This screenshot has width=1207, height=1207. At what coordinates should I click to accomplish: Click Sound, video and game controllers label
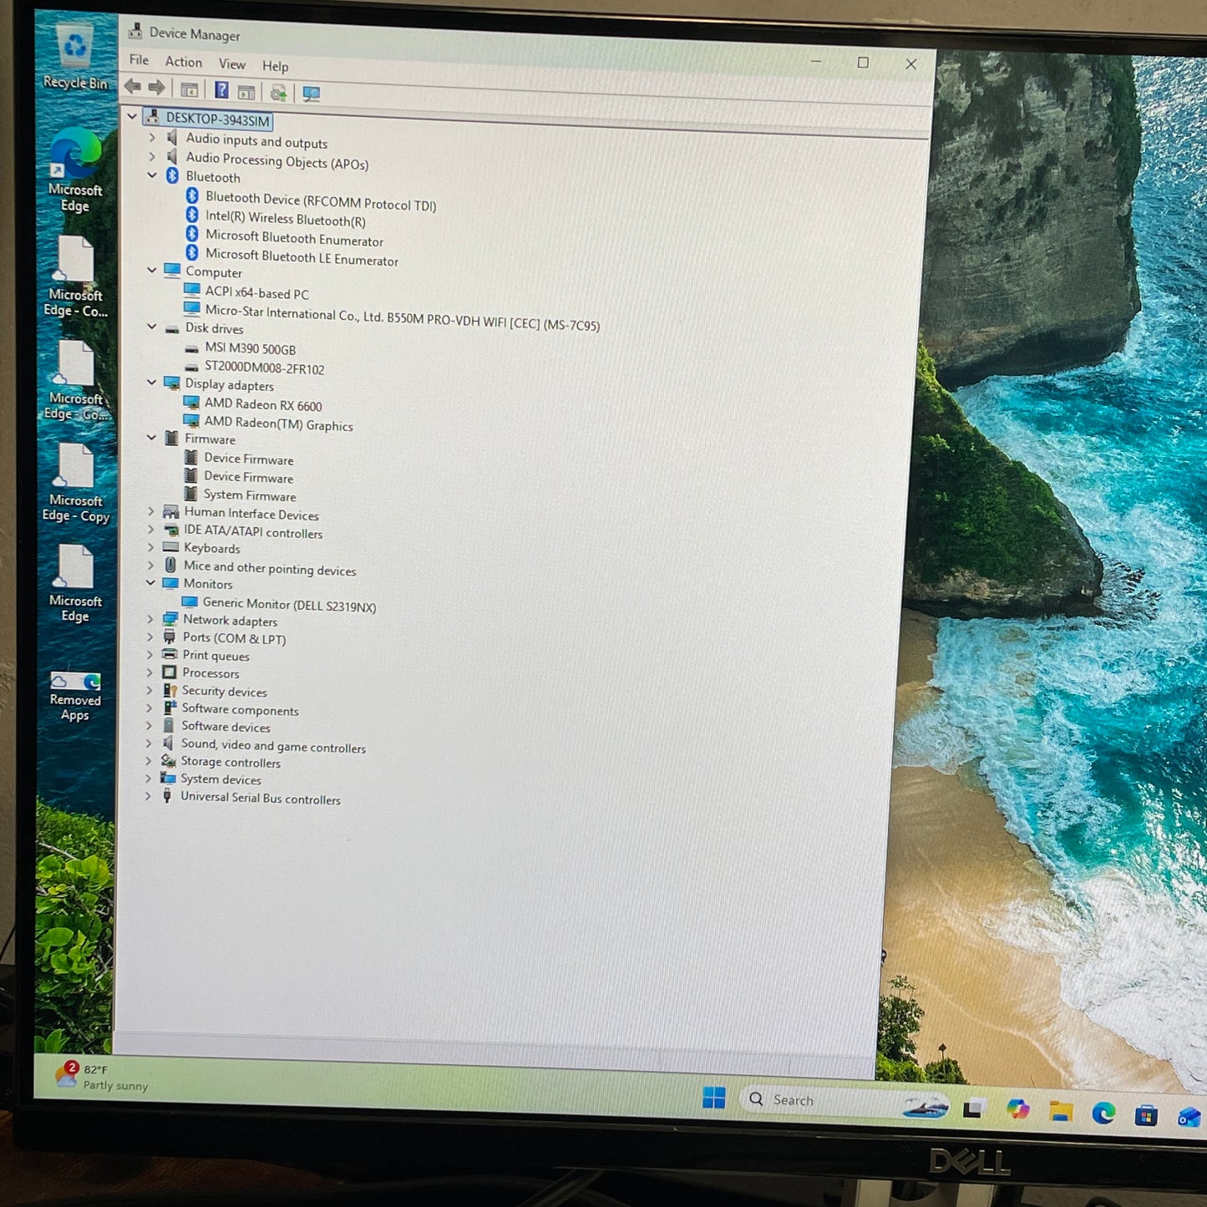tap(274, 746)
